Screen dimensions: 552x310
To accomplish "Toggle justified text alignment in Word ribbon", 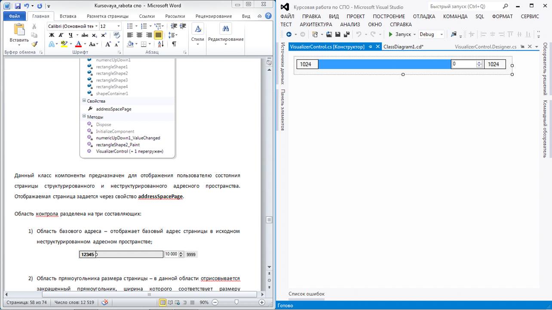I will (158, 35).
